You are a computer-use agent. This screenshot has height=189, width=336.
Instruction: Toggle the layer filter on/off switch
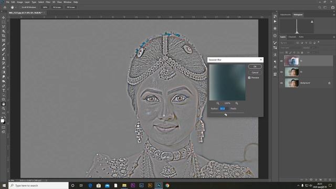[x=319, y=42]
